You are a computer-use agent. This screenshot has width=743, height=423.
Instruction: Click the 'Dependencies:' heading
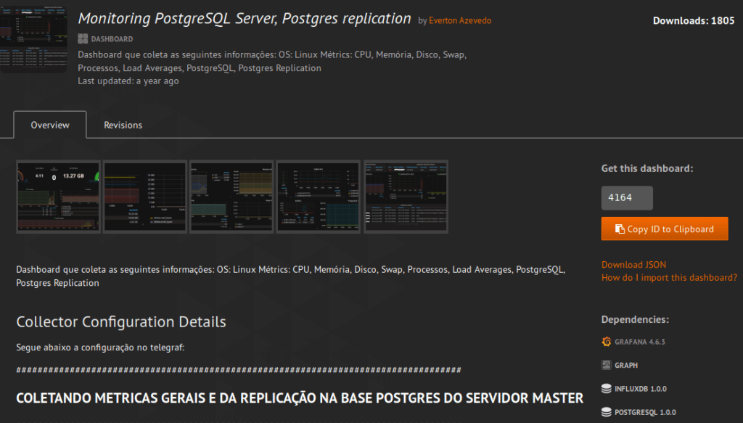(x=635, y=319)
